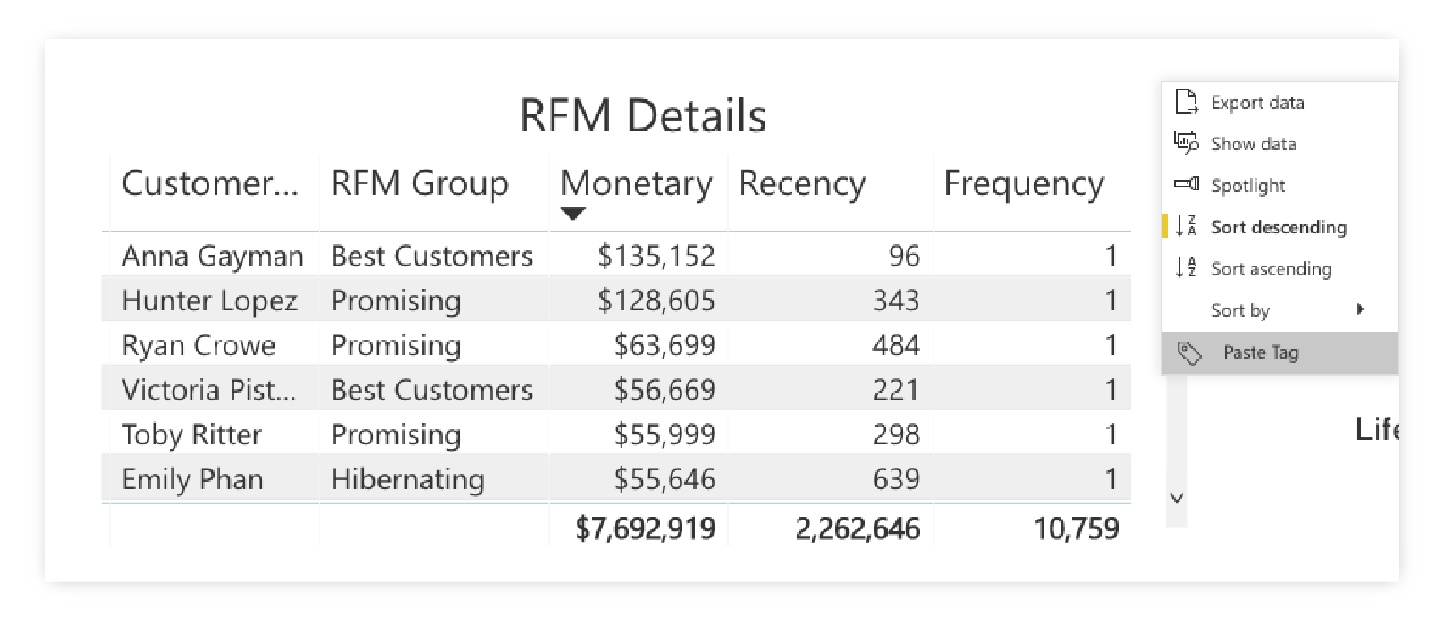
Task: Click Best Customers in Victoria Pist... row
Action: tap(432, 390)
